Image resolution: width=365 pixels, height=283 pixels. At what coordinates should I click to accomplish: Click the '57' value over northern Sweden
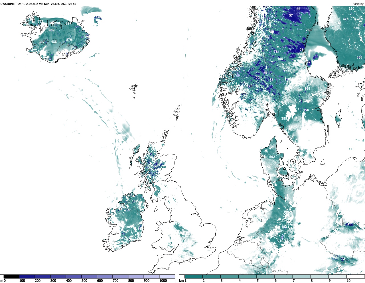coord(291,15)
